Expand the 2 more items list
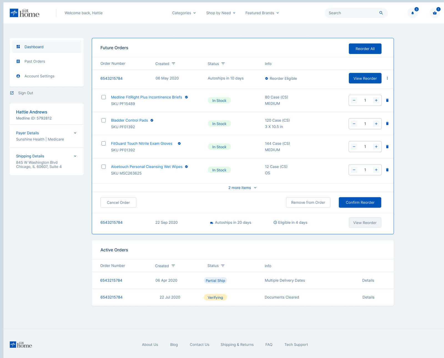Screen dimensions: 444x358 242,188
